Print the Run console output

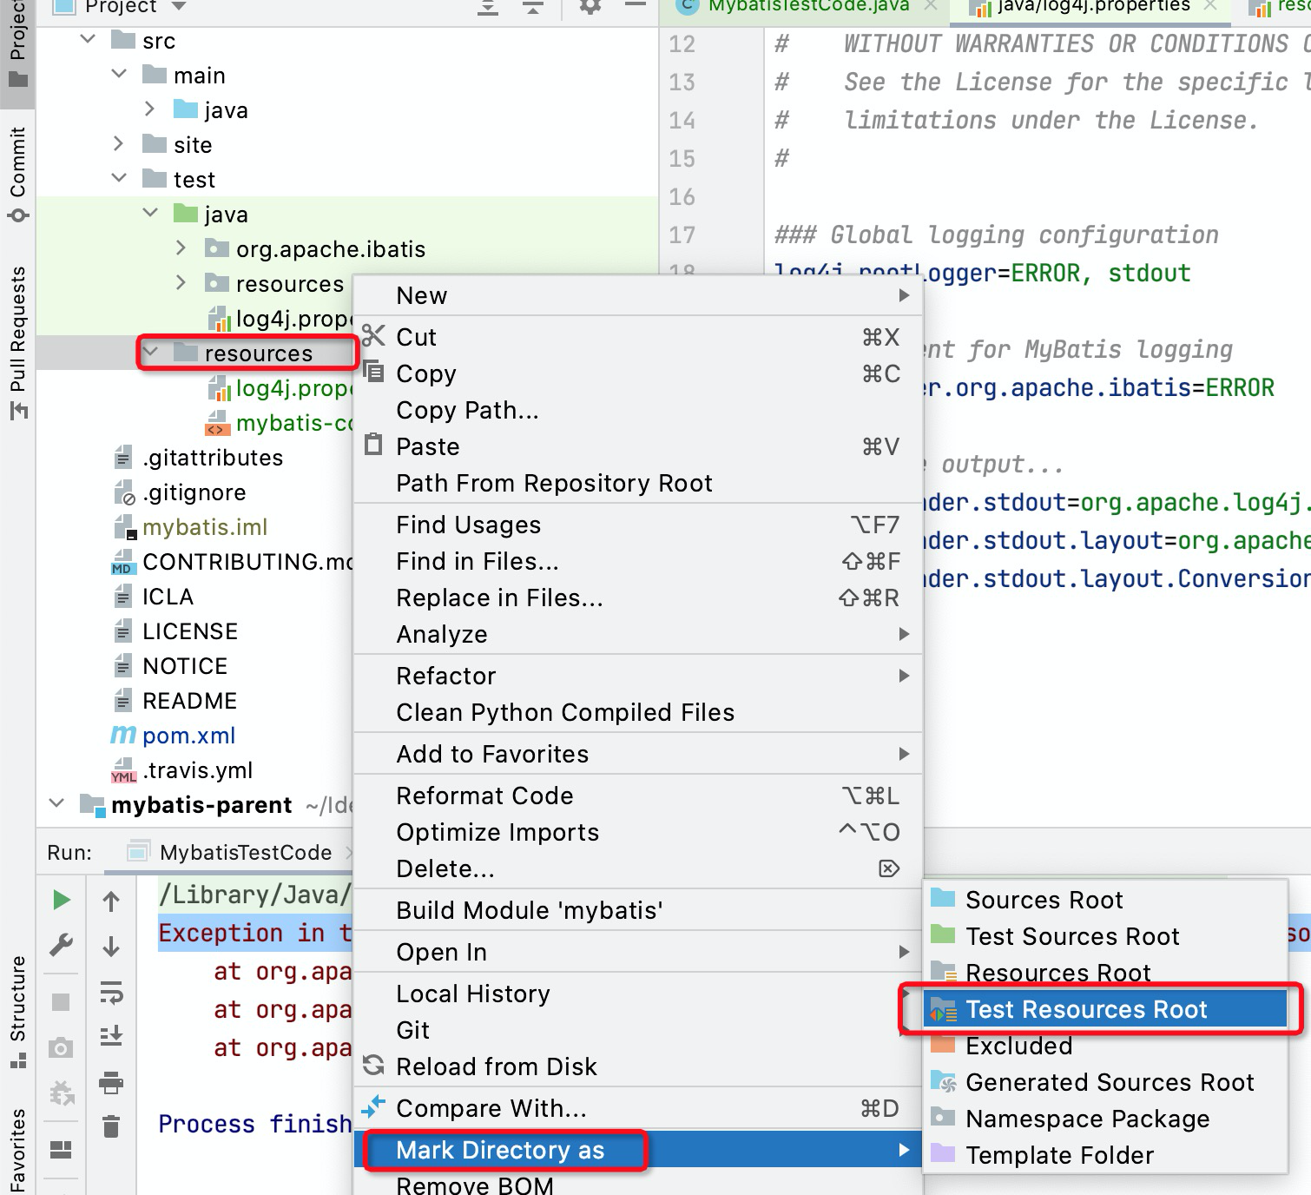pos(111,1082)
